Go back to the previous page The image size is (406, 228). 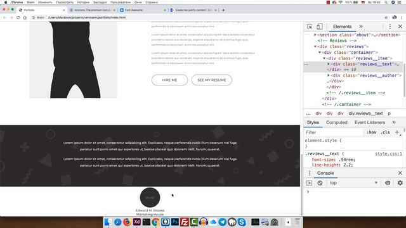pyautogui.click(x=4, y=18)
